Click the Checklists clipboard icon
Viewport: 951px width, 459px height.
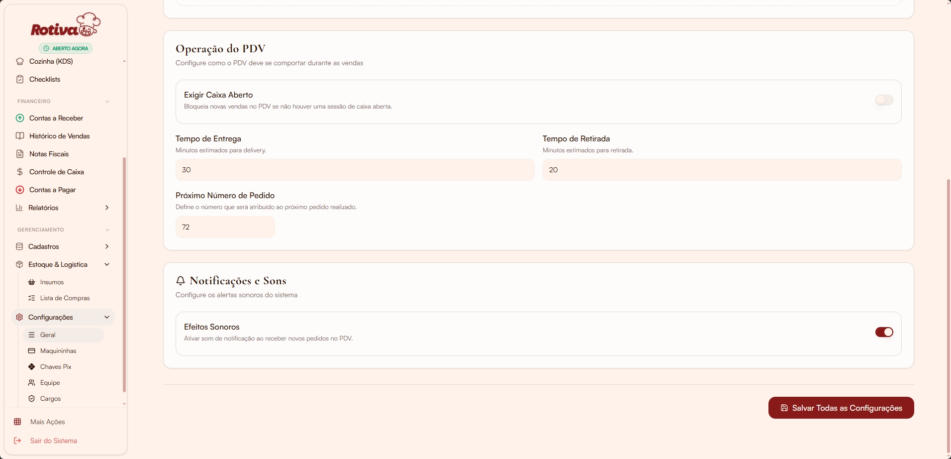pos(20,79)
